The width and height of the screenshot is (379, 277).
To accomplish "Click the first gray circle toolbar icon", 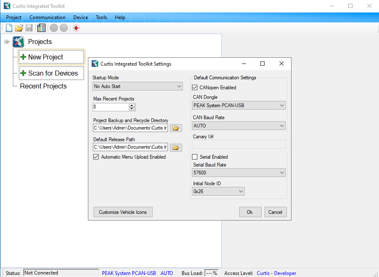I will 53,28.
